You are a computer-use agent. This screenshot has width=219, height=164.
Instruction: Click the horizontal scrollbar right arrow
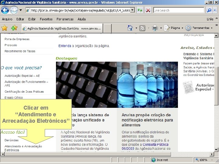coord(212,154)
